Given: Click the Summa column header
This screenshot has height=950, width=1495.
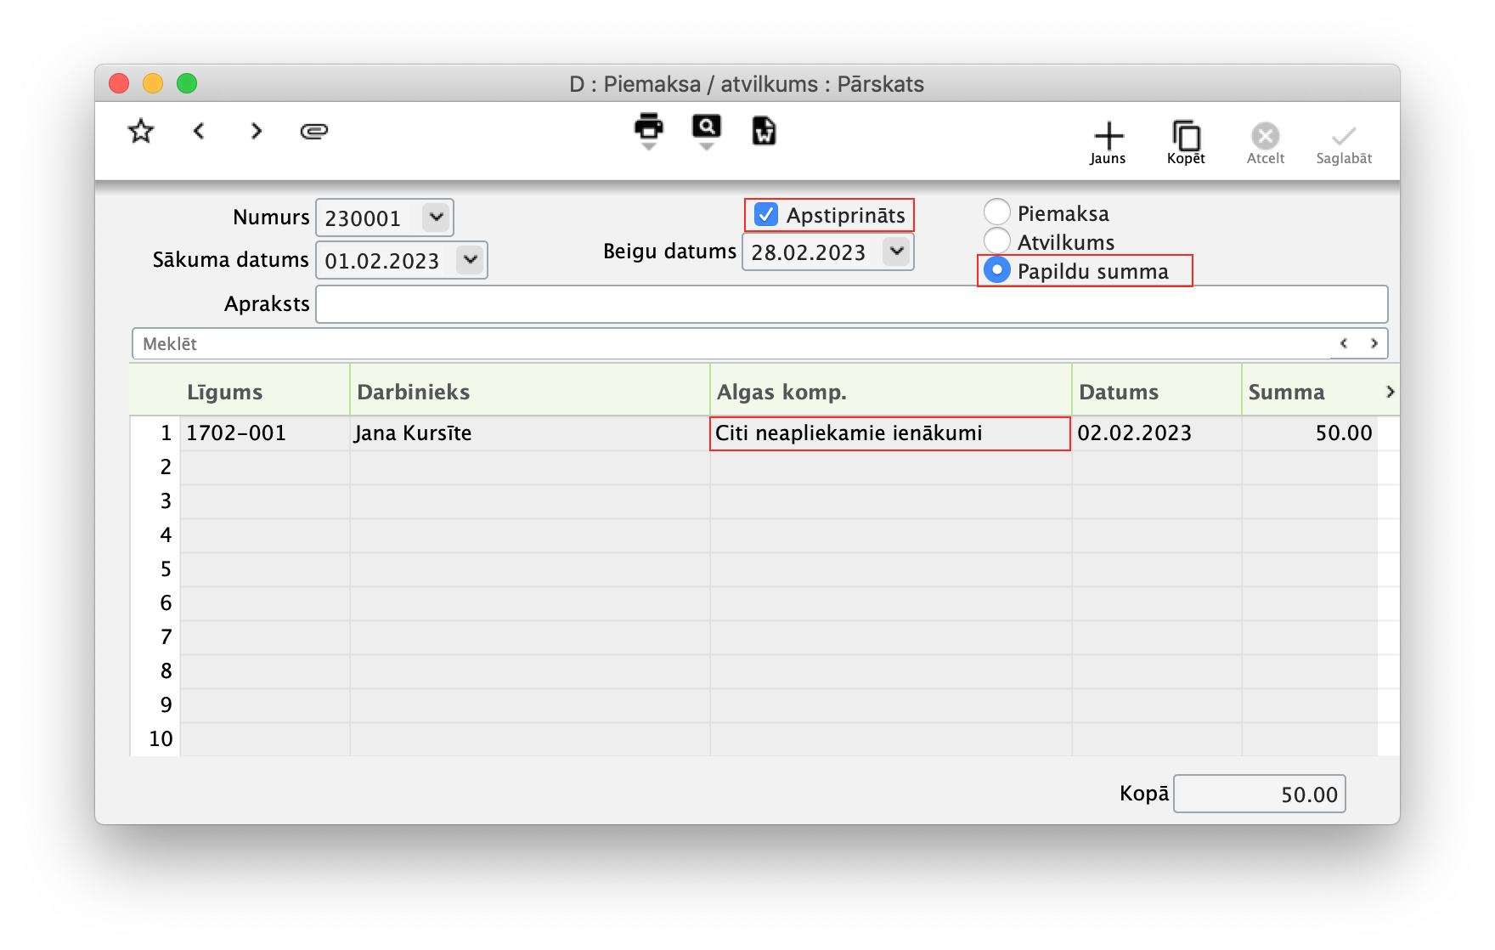Looking at the screenshot, I should (1310, 392).
